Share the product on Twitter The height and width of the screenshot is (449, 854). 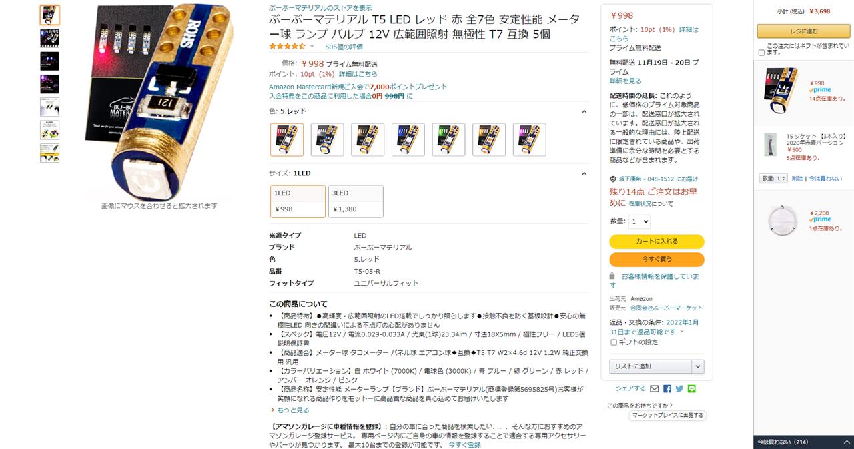(x=679, y=388)
